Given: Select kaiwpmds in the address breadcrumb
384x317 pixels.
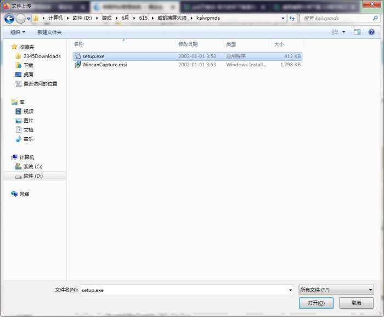Looking at the screenshot, I should pos(208,18).
